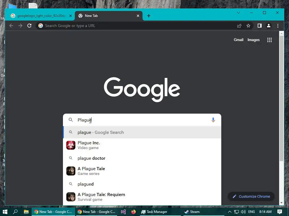The image size is (289, 216).
Task: Click the network icon in system tray
Action: [x=237, y=212]
